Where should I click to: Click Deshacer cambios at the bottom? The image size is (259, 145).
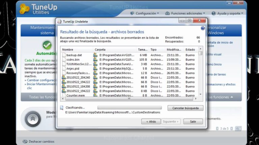pyautogui.click(x=41, y=141)
